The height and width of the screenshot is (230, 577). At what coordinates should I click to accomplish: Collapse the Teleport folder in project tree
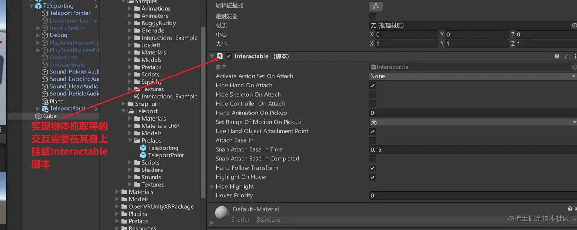[x=124, y=111]
